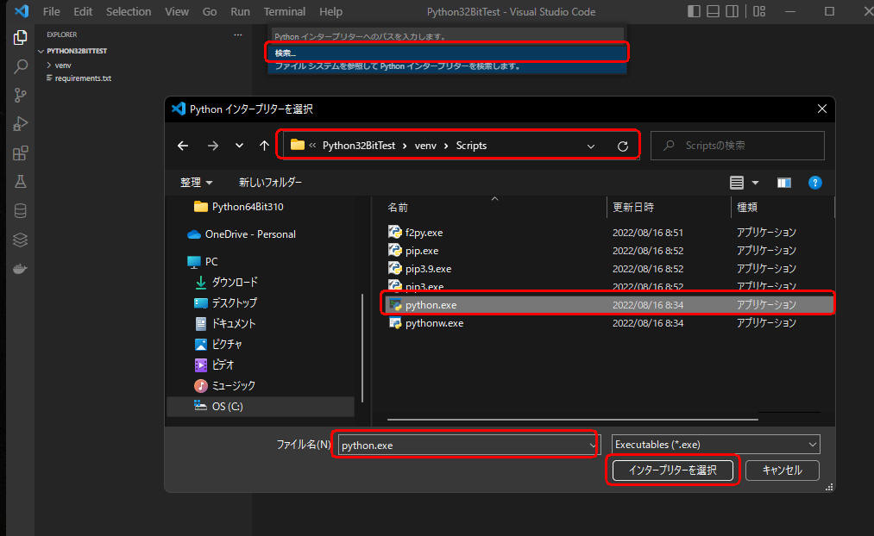The width and height of the screenshot is (874, 536).
Task: Open the Go menu
Action: [210, 12]
